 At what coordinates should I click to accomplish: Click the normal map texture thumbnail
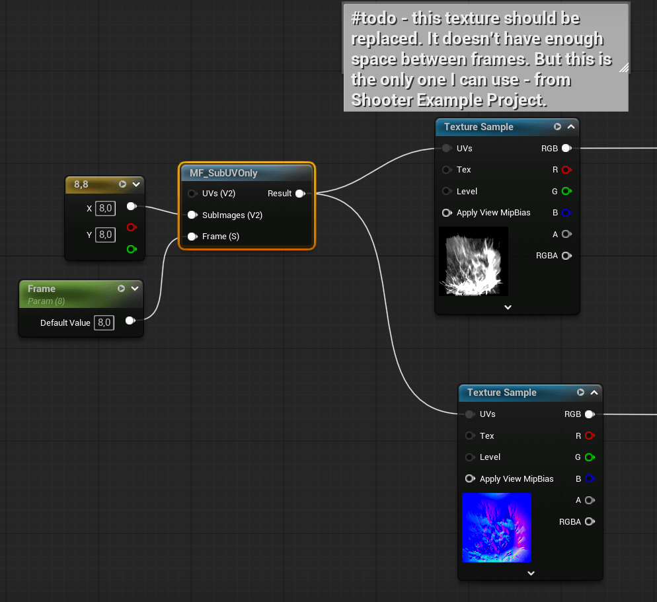496,527
